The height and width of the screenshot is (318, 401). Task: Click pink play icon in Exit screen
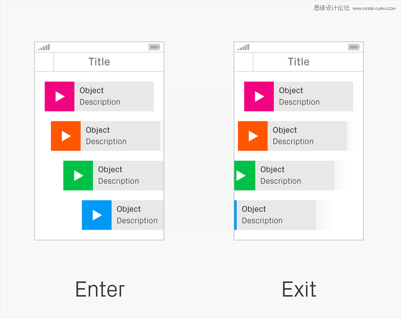click(x=259, y=96)
